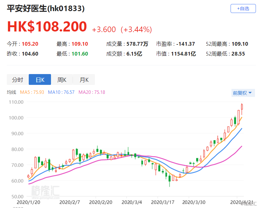Viewport: 259px width, 208px height.
Task: Click the 均线 moving-average label
Action: (x=11, y=92)
